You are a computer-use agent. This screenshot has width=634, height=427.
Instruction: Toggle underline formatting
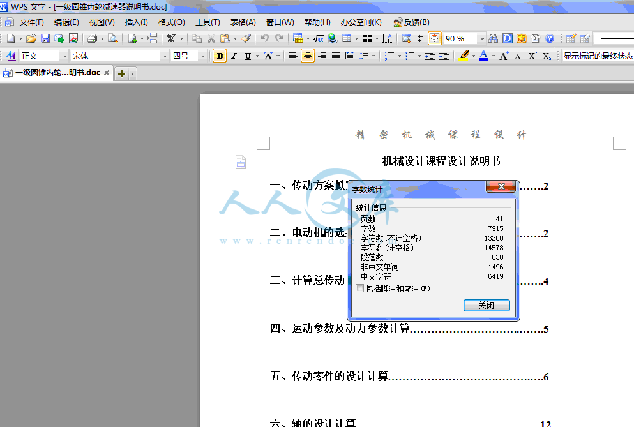(248, 56)
